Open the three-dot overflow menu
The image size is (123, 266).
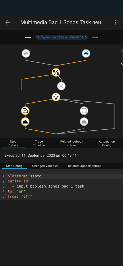[115, 22]
